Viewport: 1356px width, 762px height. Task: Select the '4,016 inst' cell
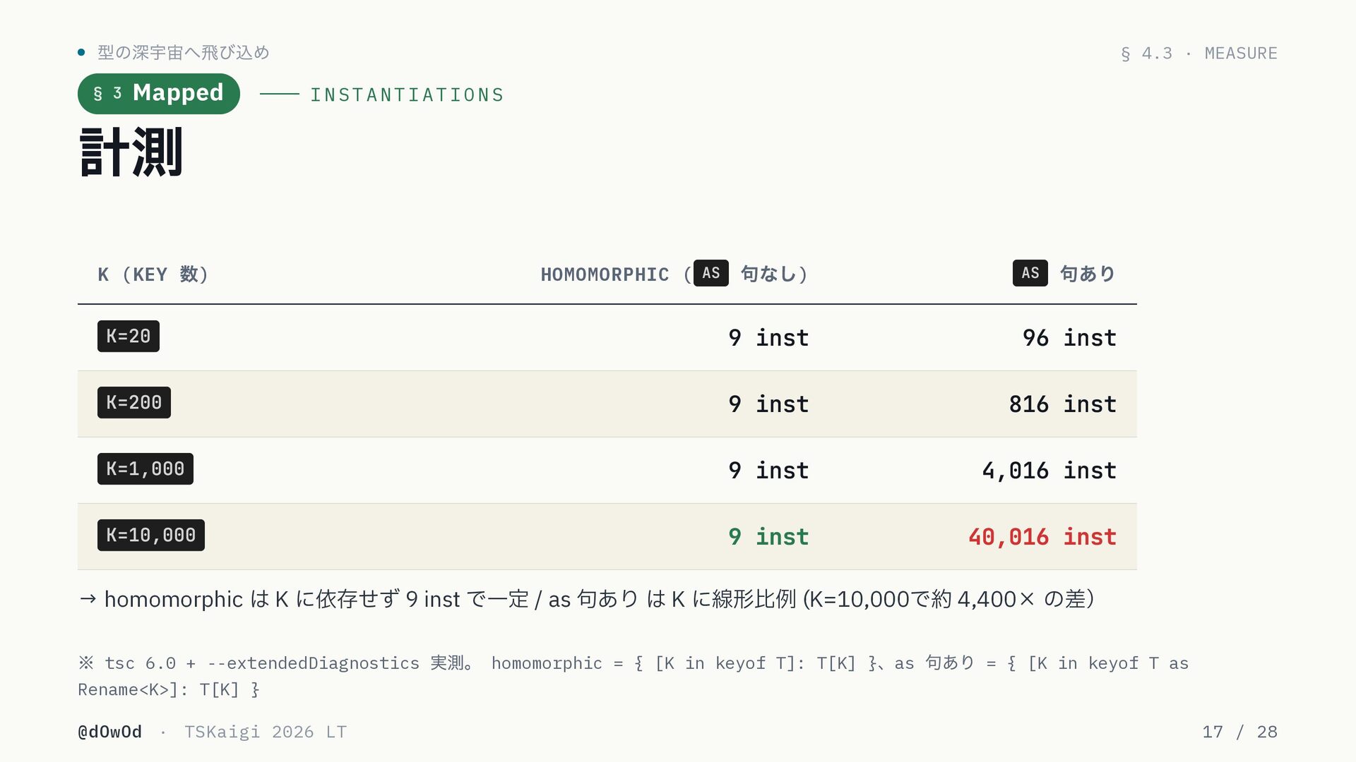1049,471
